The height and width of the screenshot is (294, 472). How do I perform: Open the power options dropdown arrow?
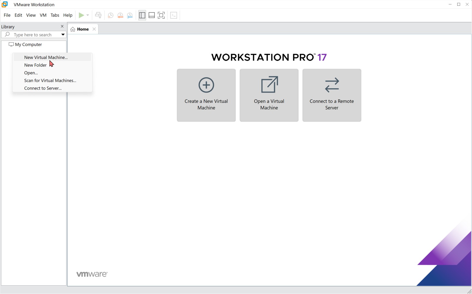(88, 15)
